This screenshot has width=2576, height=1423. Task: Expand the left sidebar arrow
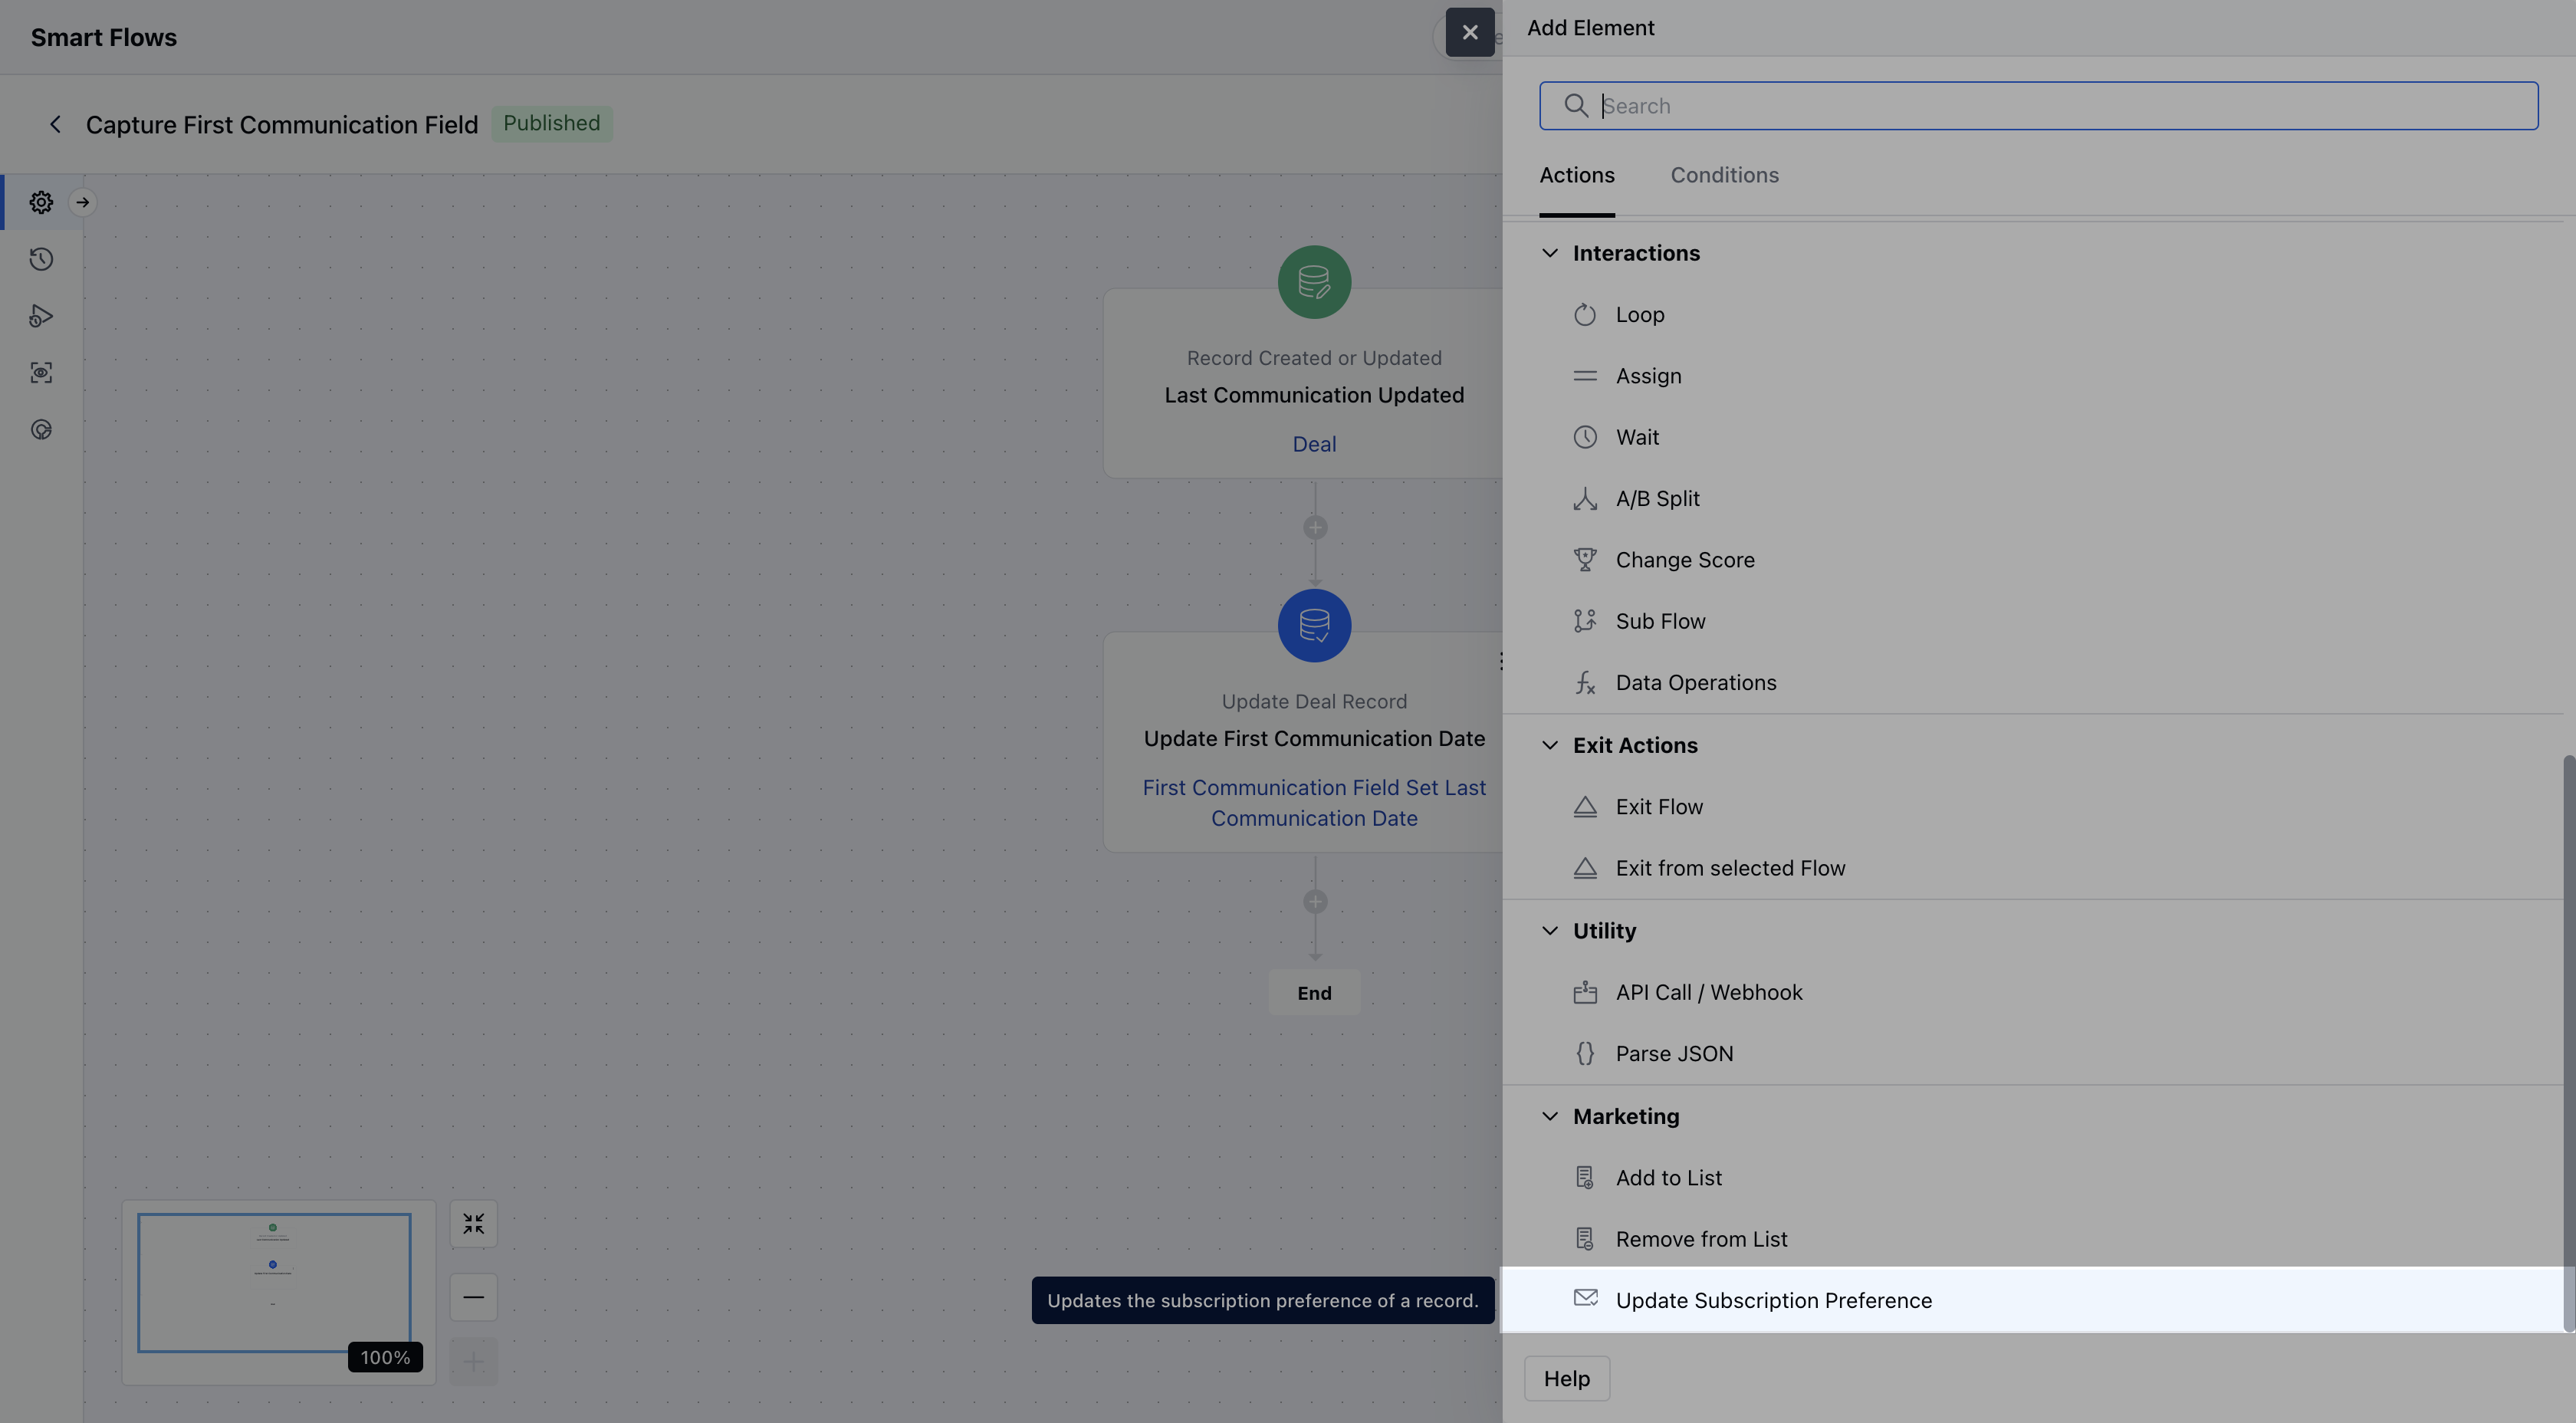[x=83, y=202]
